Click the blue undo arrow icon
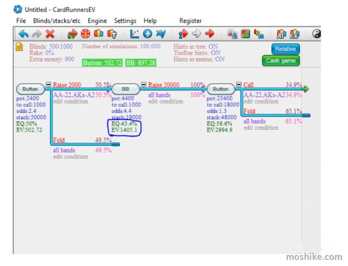The height and width of the screenshot is (266, 348). pyautogui.click(x=24, y=34)
